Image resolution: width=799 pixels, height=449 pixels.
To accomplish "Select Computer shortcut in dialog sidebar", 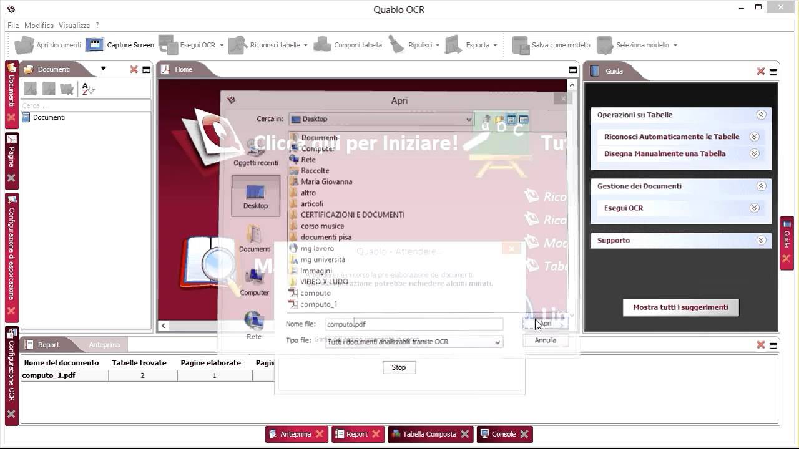I will (255, 282).
